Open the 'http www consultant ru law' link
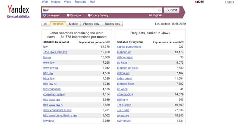The image size is (238, 124). tap(60, 115)
